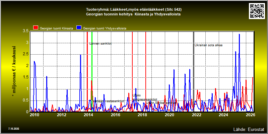The image size is (268, 134).
Task: Click subtitle 'Georgian tuonnin kehitys Kiinasta ja Yhdysvalloista'
Action: [133, 14]
